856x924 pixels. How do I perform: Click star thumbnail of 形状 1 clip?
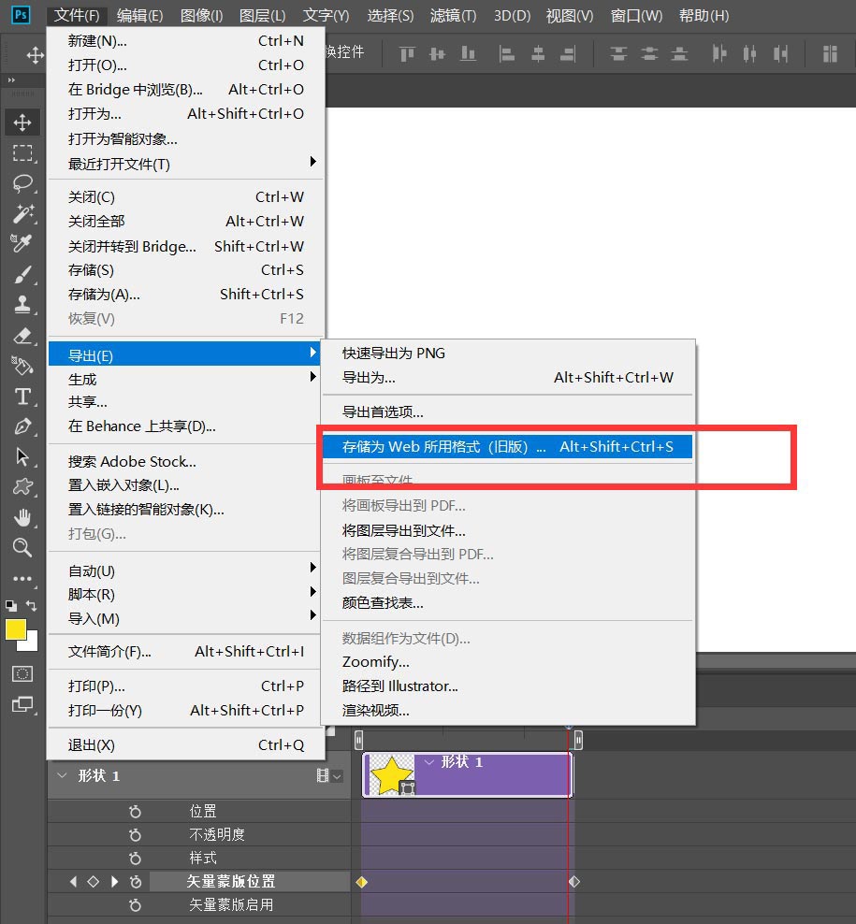click(391, 775)
